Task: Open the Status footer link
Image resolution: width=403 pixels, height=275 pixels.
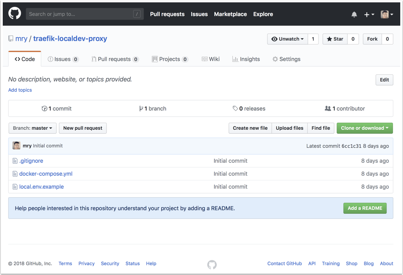Action: 133,264
